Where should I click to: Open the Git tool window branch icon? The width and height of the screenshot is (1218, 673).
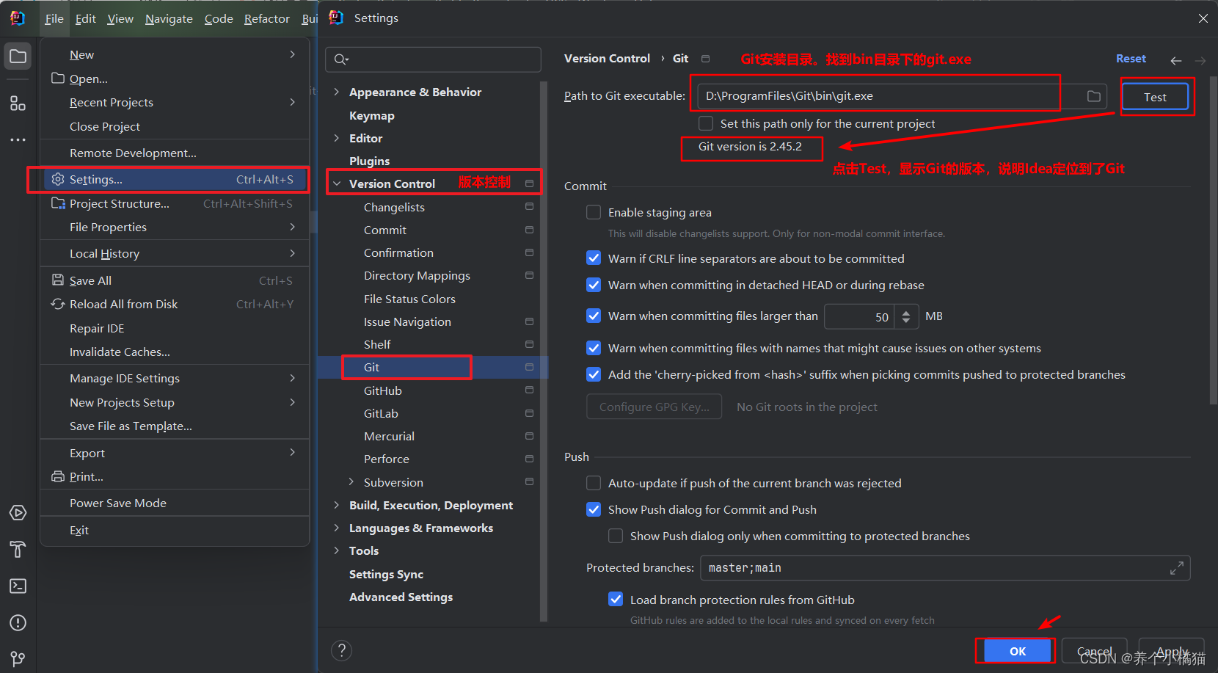18,658
